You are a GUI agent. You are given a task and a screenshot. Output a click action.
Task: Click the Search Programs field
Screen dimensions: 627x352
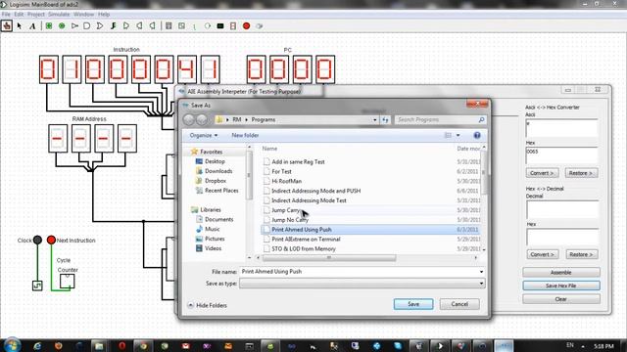(440, 119)
